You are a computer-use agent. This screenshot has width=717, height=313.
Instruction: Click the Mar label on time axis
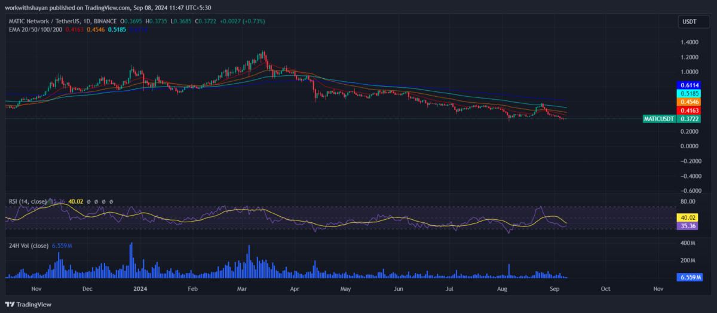tap(242, 288)
